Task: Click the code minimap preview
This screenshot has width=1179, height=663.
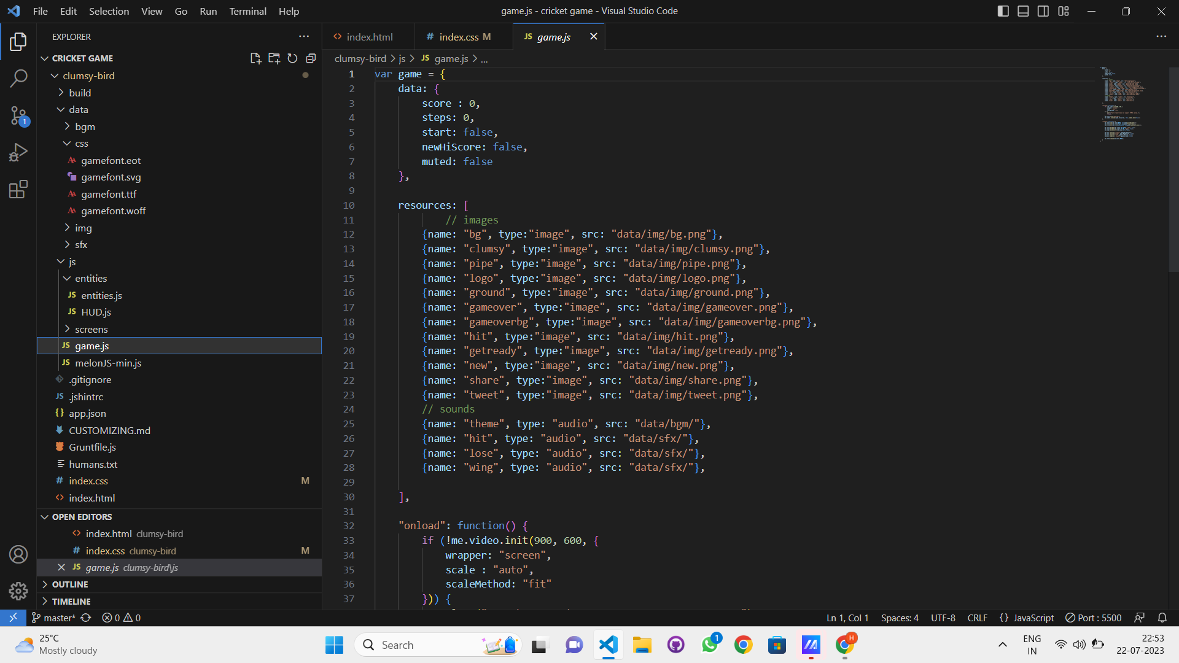Action: coord(1123,104)
